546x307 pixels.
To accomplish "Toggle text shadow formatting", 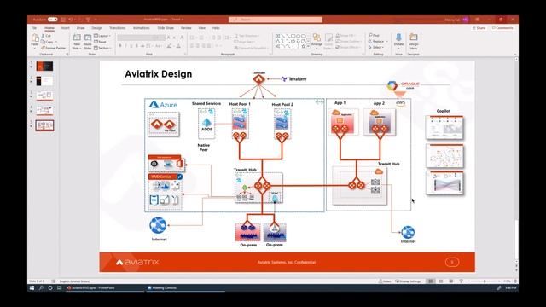I will 136,45.
